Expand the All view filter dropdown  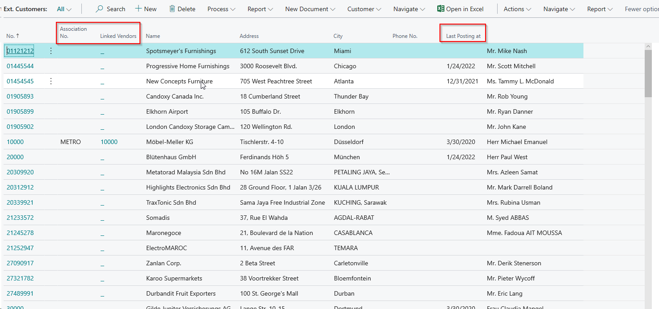point(64,9)
